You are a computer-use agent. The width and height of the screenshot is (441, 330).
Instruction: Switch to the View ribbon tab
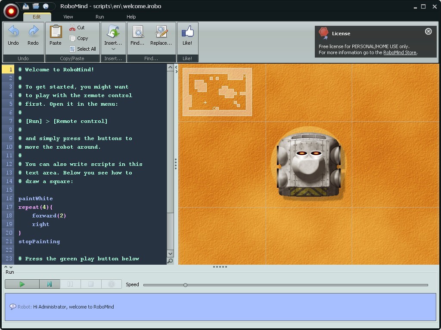coord(68,17)
